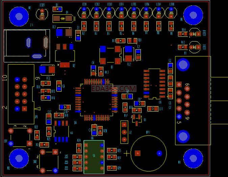228x177 pixels.
Task: Select the SW1 push-button footprint
Action: (x=20, y=137)
